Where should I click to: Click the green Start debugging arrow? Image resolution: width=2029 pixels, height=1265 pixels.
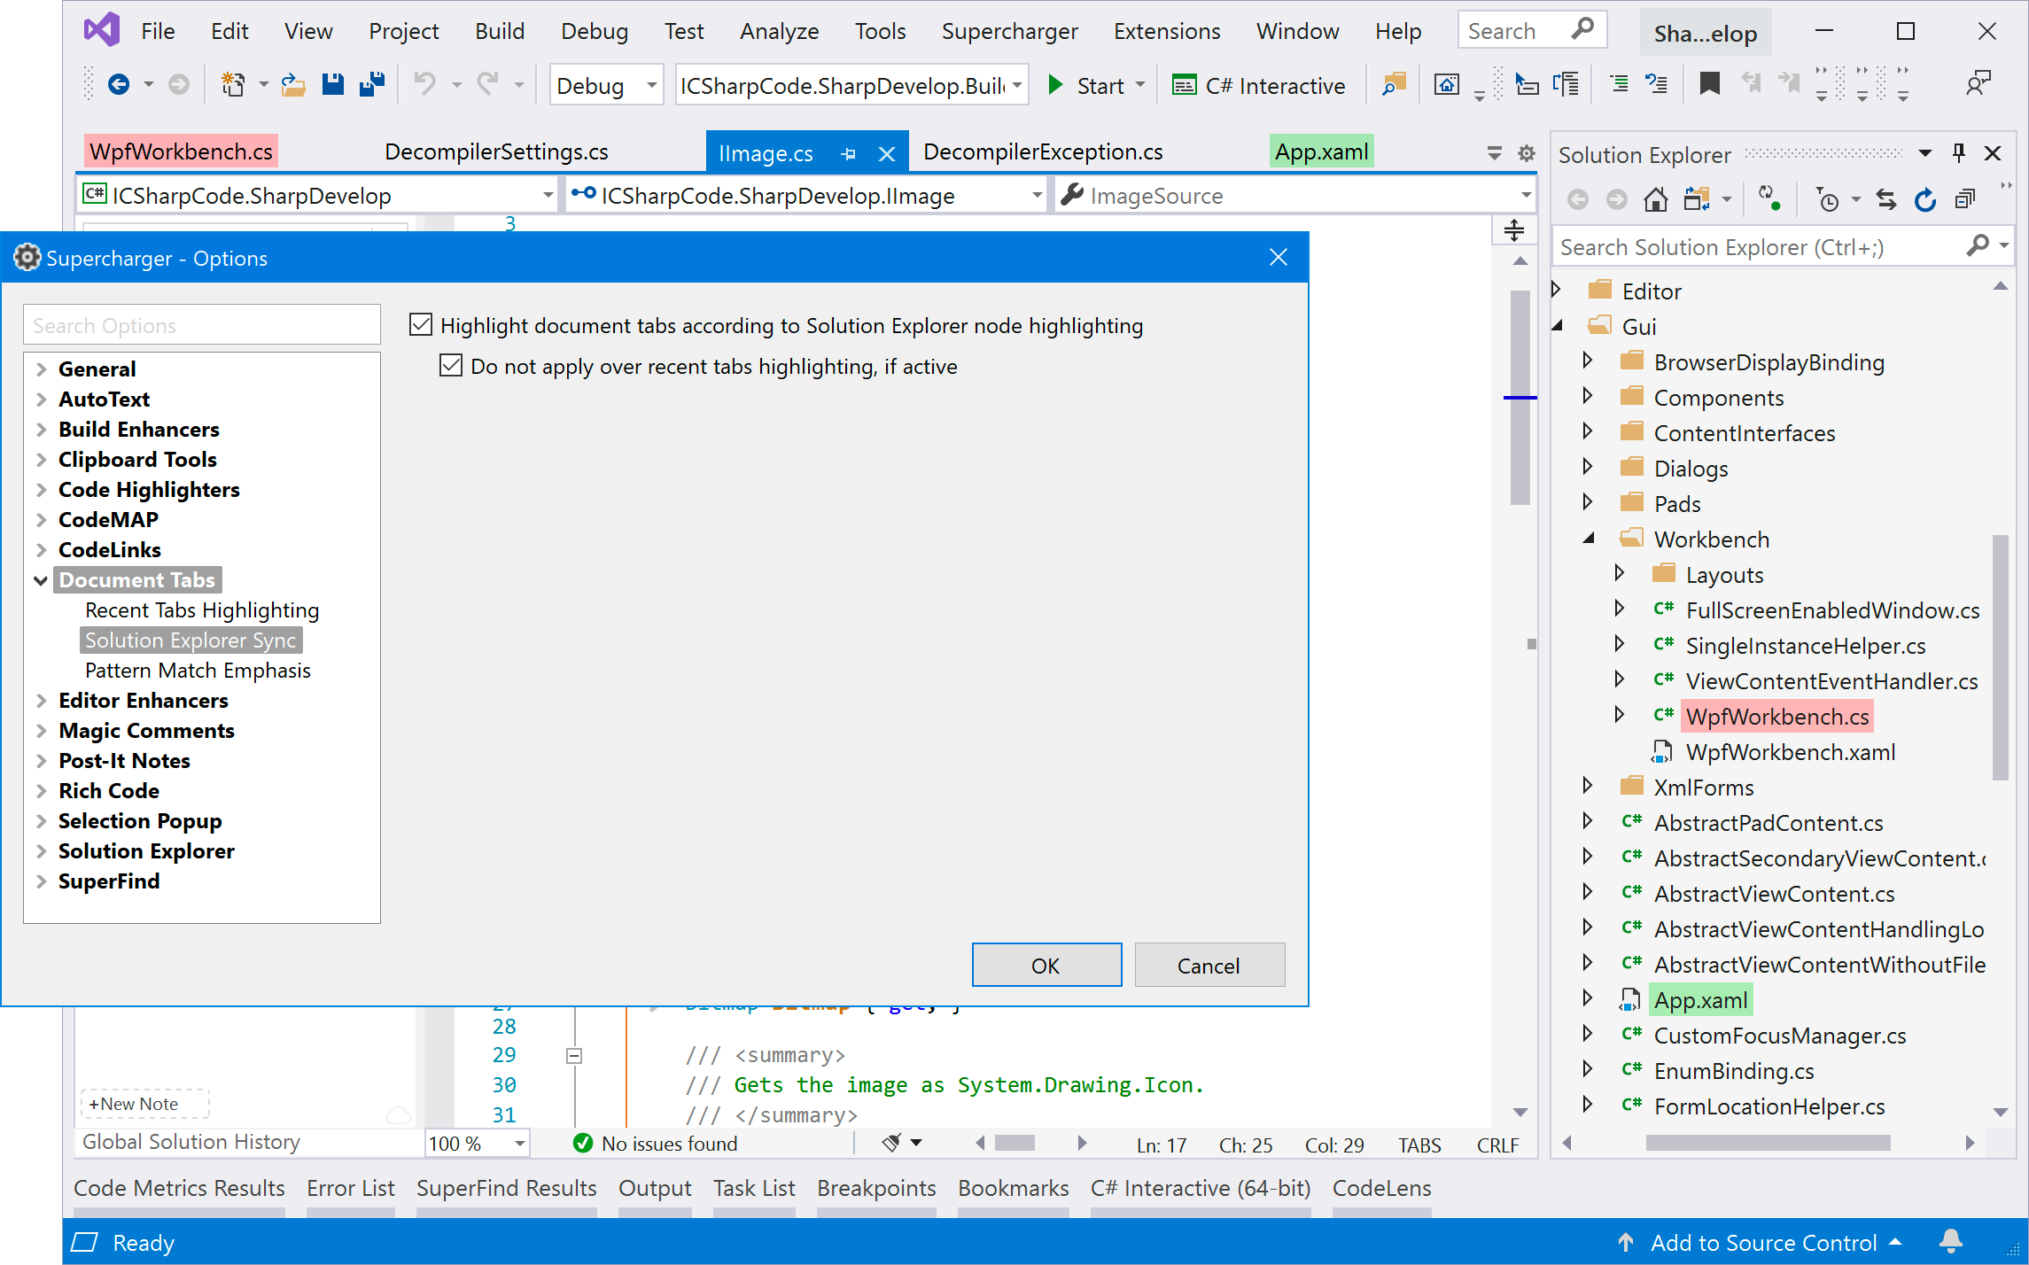coord(1055,85)
